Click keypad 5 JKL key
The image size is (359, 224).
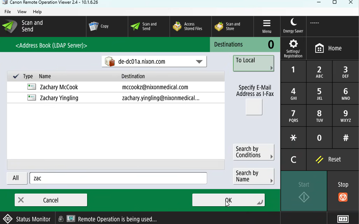click(x=319, y=94)
